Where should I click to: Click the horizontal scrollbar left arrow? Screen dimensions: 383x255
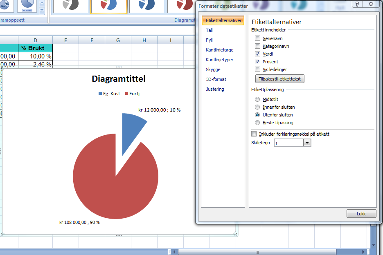click(174, 252)
